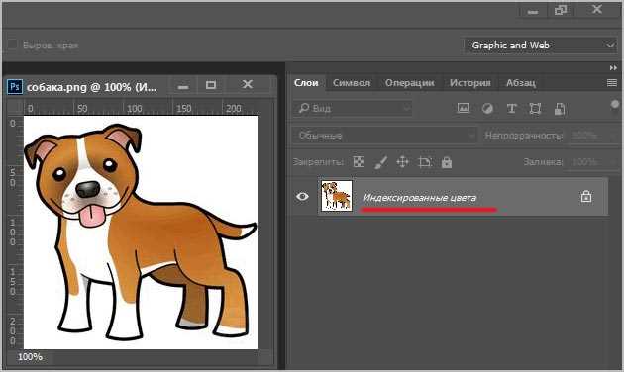Toggle the anti-alias edges checkbox

(13, 45)
